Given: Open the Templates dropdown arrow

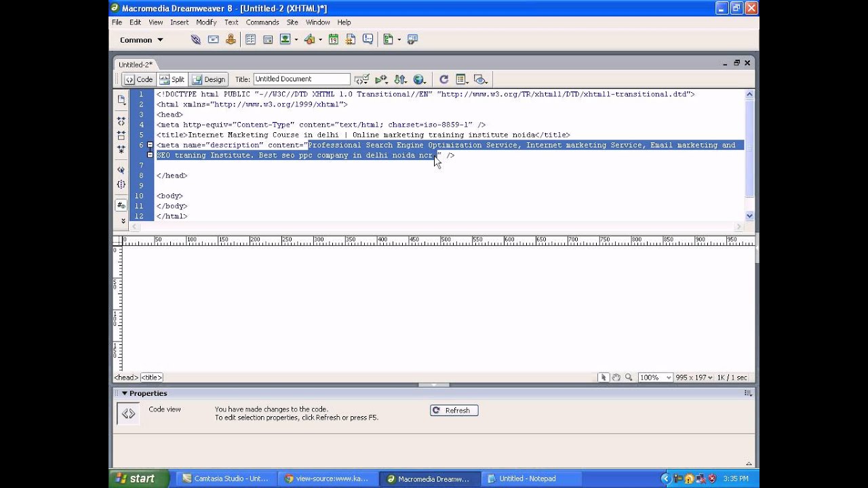Looking at the screenshot, I should pos(399,40).
